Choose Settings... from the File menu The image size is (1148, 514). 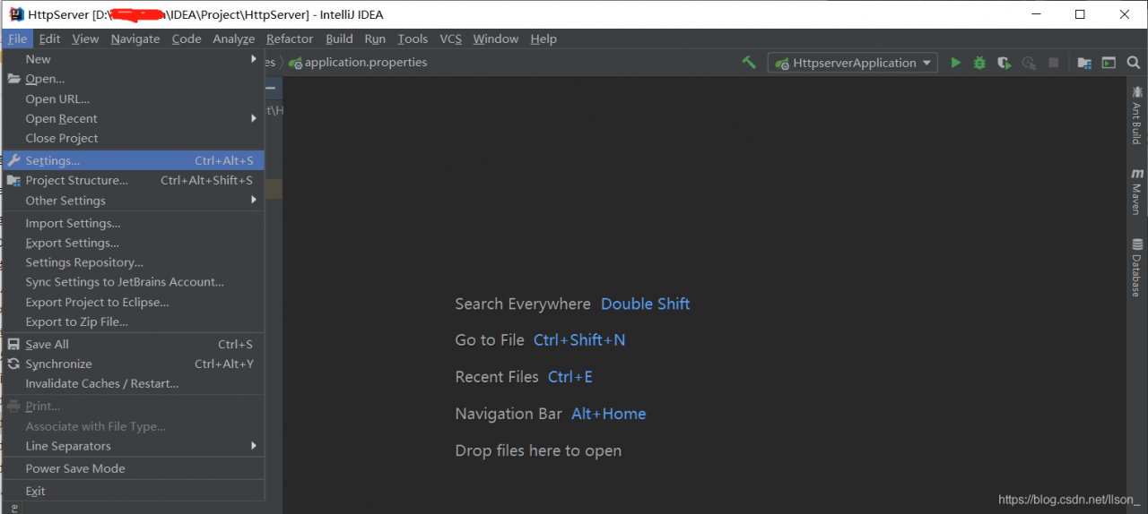coord(133,160)
